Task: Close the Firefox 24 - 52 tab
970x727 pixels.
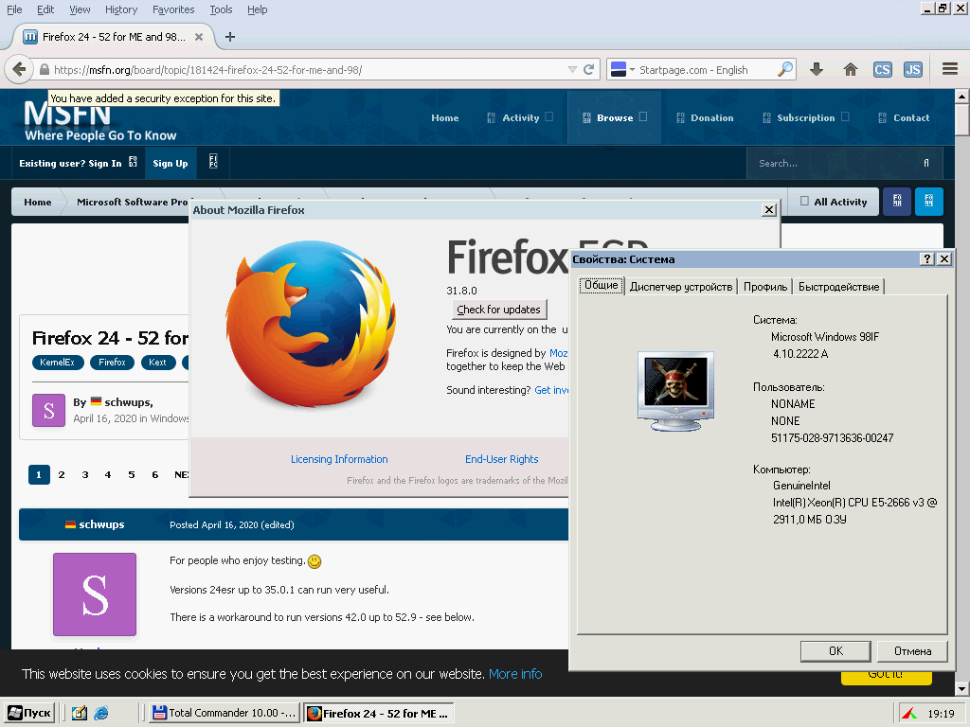Action: [199, 37]
